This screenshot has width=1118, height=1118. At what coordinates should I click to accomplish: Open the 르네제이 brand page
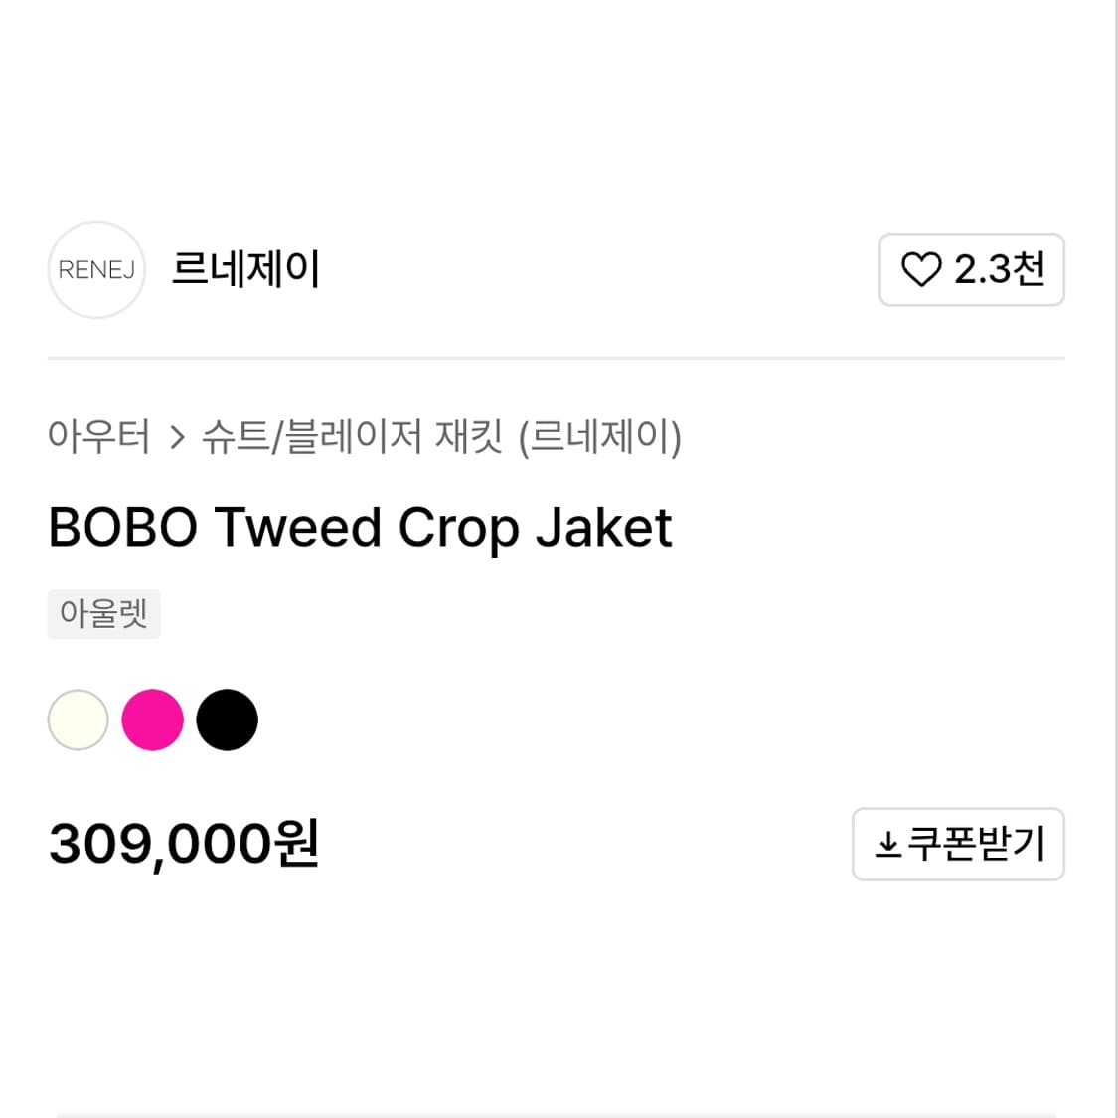point(244,269)
